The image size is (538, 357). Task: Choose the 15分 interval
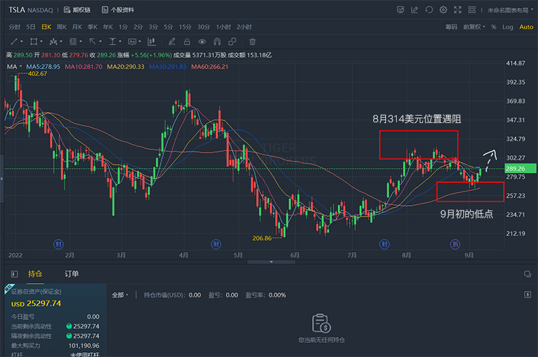pos(185,27)
